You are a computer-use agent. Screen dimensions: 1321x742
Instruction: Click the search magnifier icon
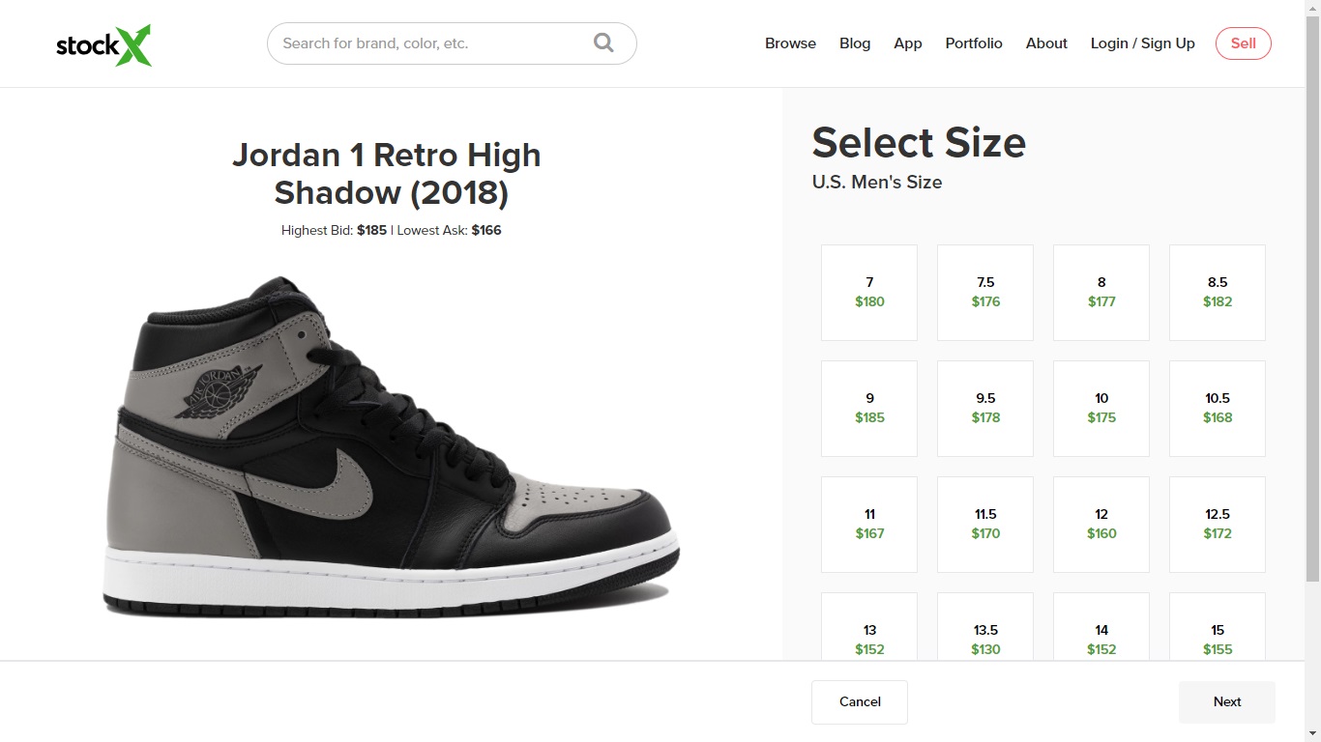click(603, 43)
